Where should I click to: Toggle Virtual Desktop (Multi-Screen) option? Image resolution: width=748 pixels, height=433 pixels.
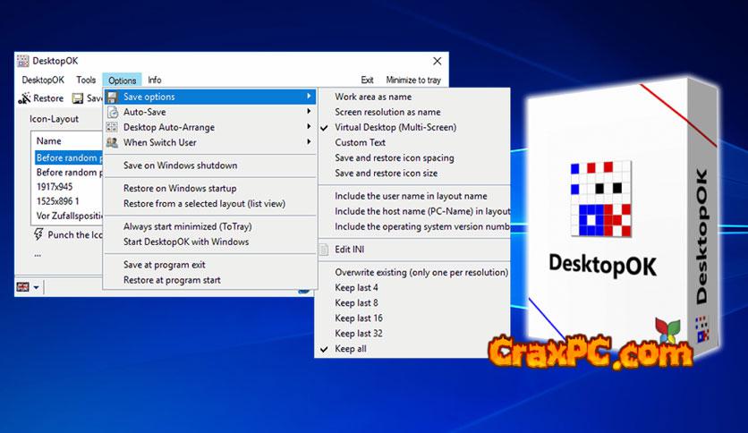pyautogui.click(x=395, y=127)
